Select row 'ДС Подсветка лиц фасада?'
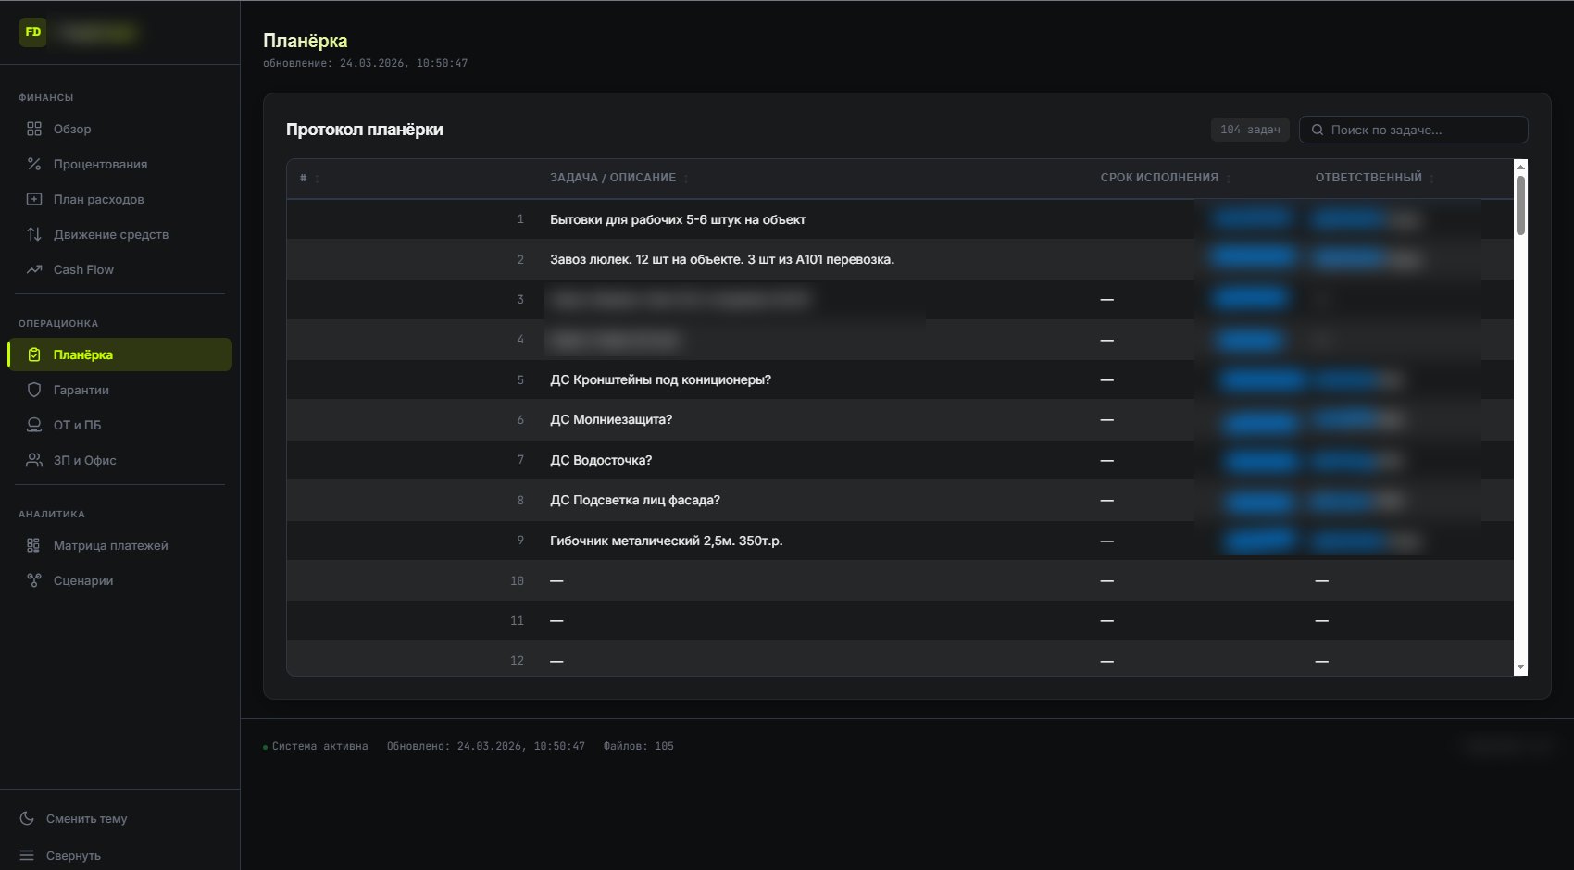The height and width of the screenshot is (870, 1574). 900,500
